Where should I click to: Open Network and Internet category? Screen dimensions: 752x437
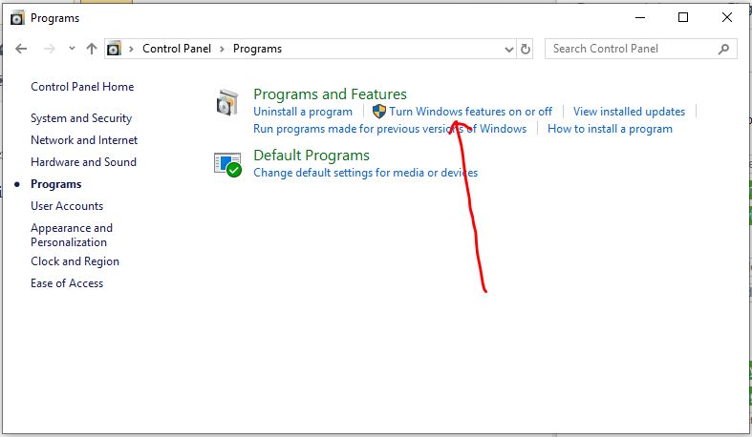84,140
